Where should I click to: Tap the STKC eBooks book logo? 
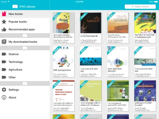pyautogui.click(x=15, y=7)
